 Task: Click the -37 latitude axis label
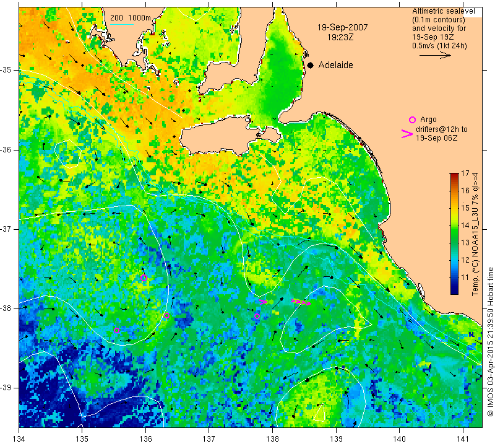pyautogui.click(x=5, y=229)
